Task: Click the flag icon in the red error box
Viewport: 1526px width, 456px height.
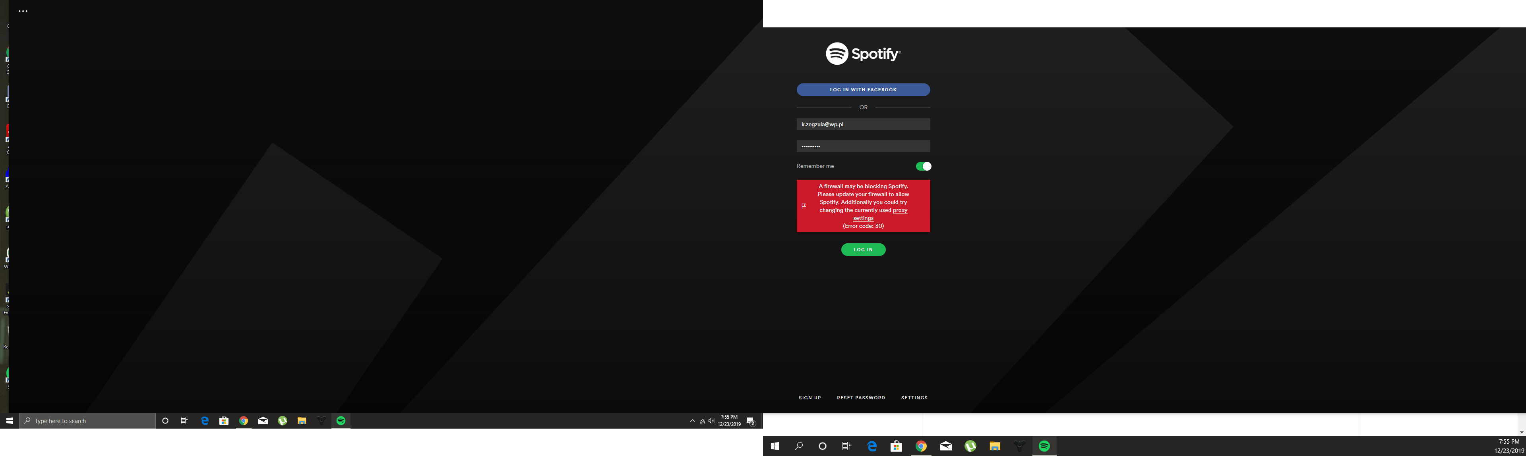Action: pyautogui.click(x=804, y=206)
